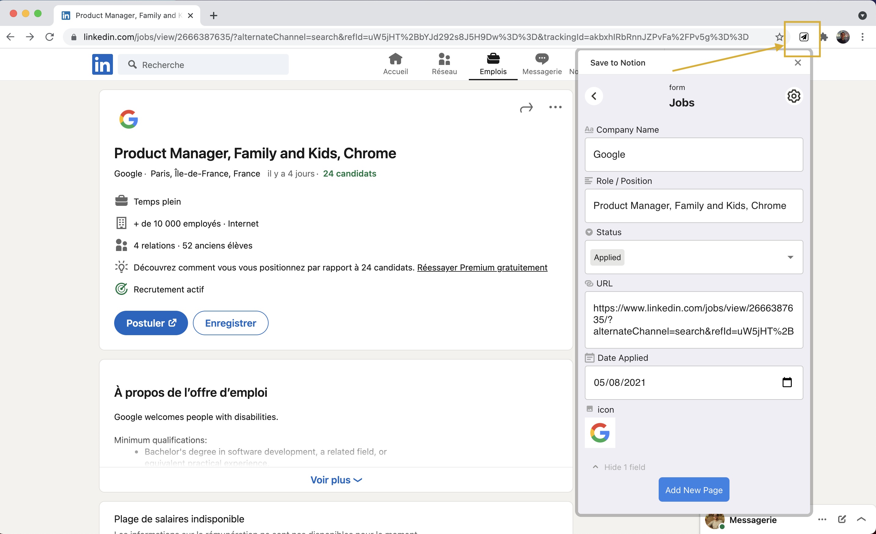Go back from the Jobs form

(594, 96)
